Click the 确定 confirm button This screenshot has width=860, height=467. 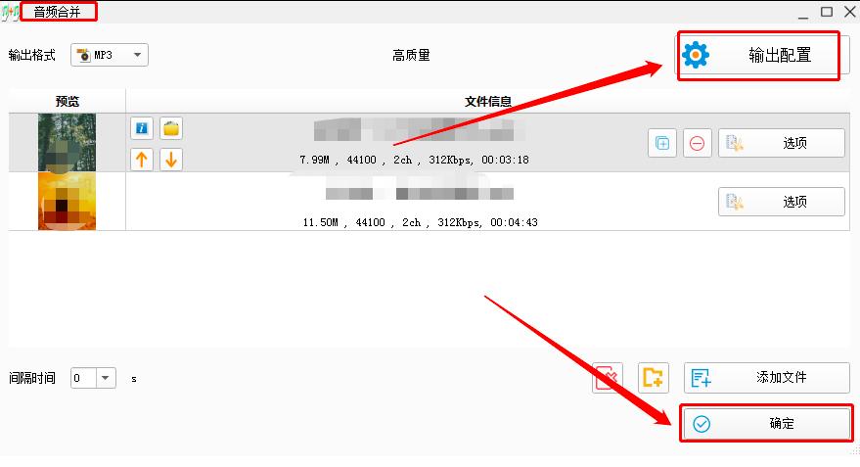point(766,423)
